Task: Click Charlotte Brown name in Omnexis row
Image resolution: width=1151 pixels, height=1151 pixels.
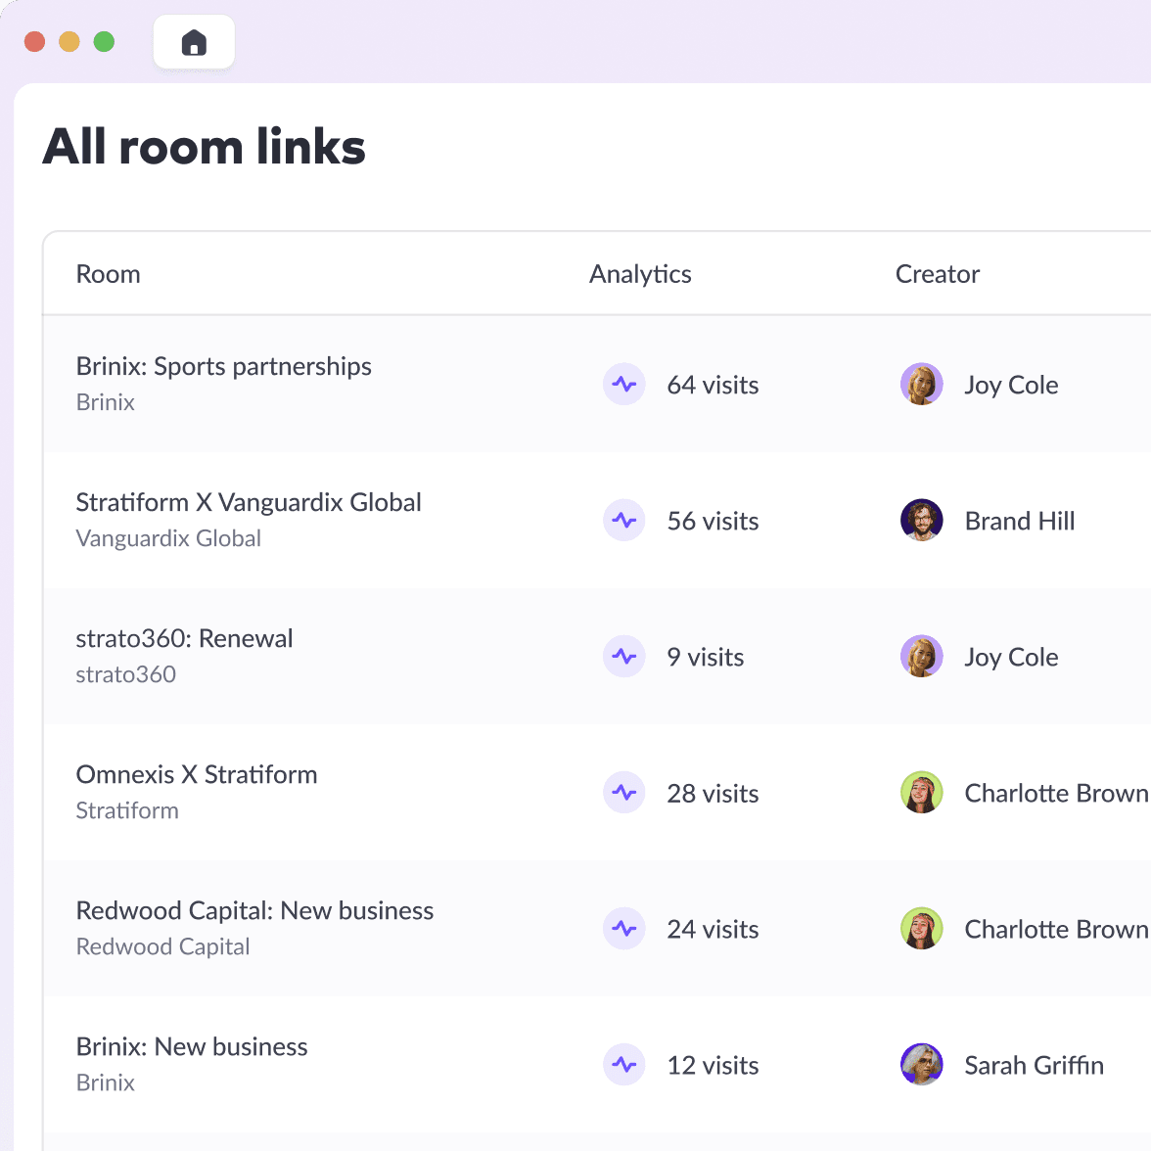Action: (x=1055, y=794)
